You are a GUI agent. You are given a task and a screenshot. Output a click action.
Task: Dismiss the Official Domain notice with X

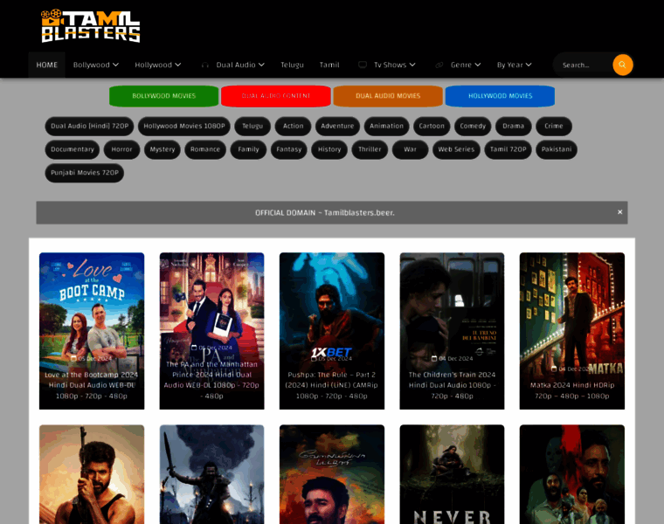click(x=619, y=212)
